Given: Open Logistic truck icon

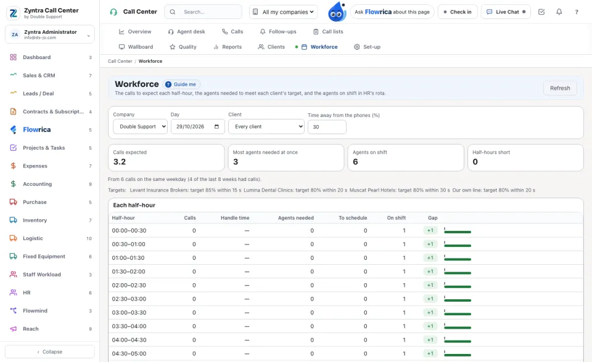Looking at the screenshot, I should coord(13,238).
